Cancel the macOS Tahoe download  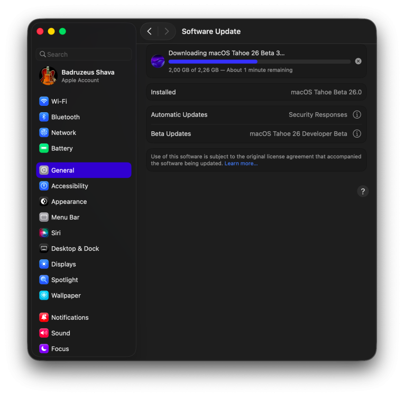[x=358, y=61]
